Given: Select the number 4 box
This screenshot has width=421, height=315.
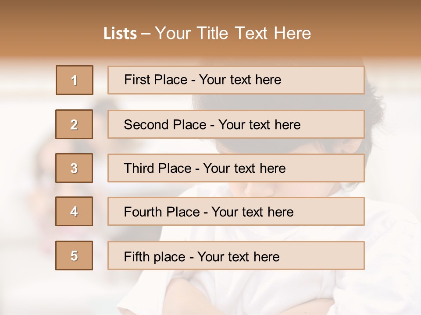Looking at the screenshot, I should (74, 211).
